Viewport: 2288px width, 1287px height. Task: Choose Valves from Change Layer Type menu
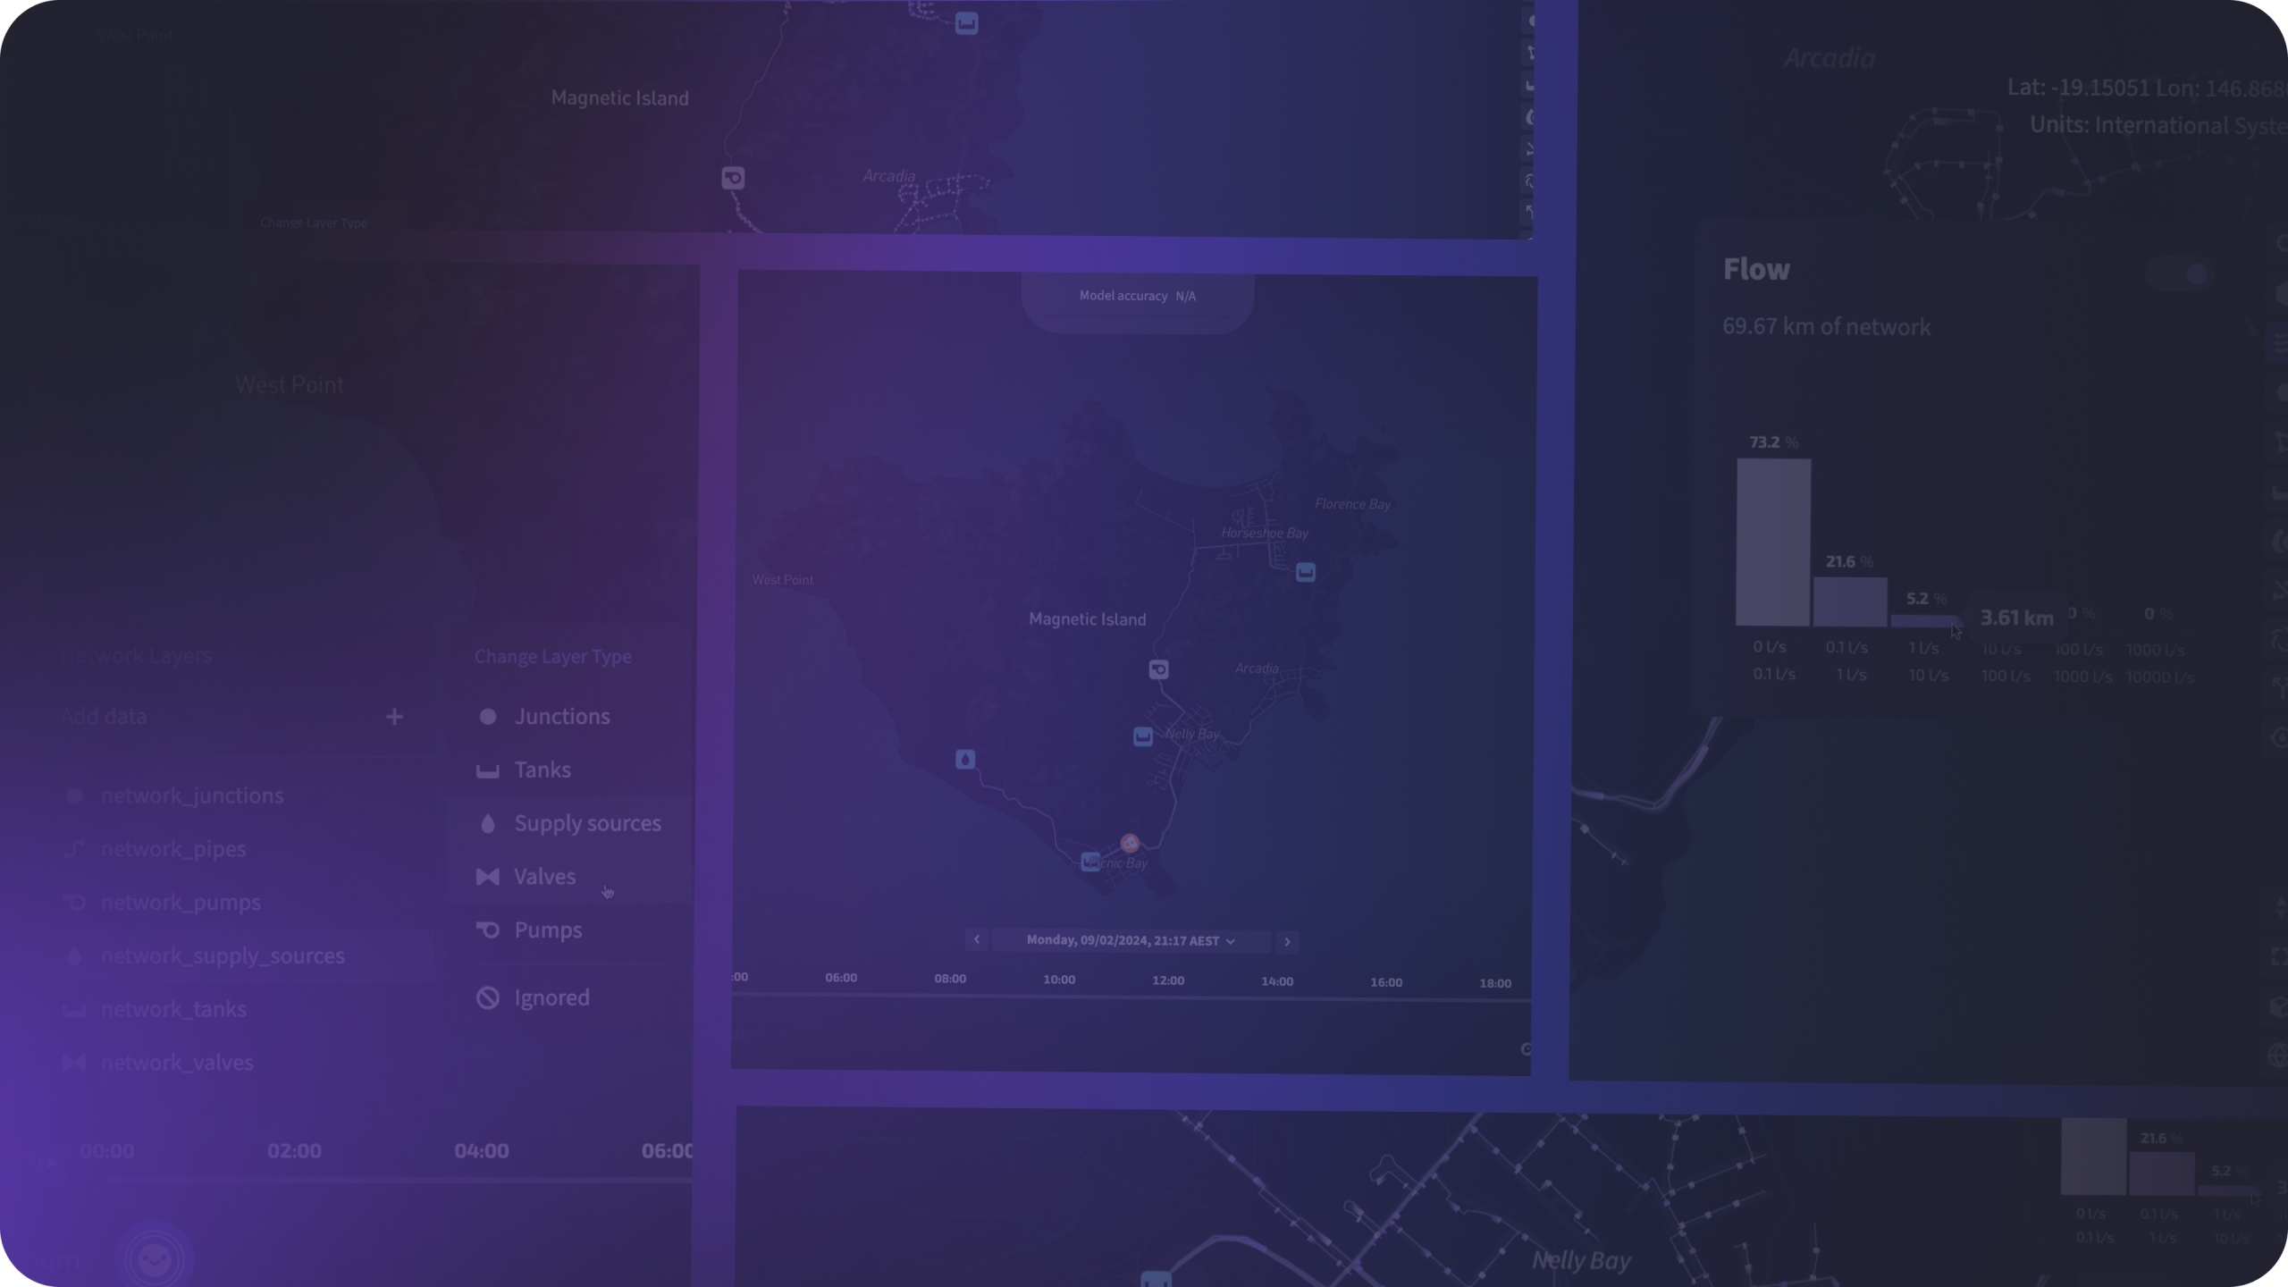click(543, 877)
